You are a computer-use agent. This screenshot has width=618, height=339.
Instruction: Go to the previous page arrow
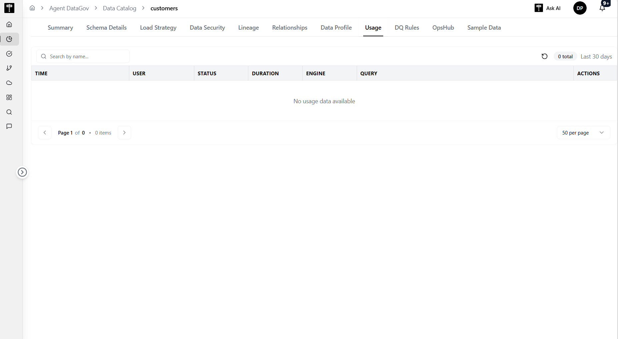point(45,133)
